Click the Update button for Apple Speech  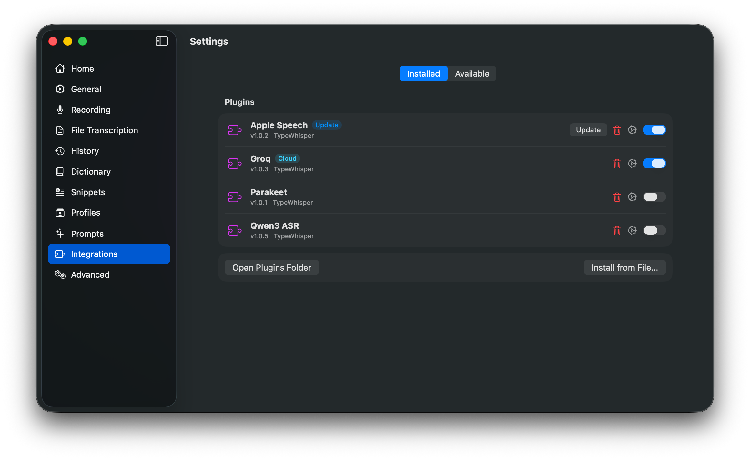[588, 130]
